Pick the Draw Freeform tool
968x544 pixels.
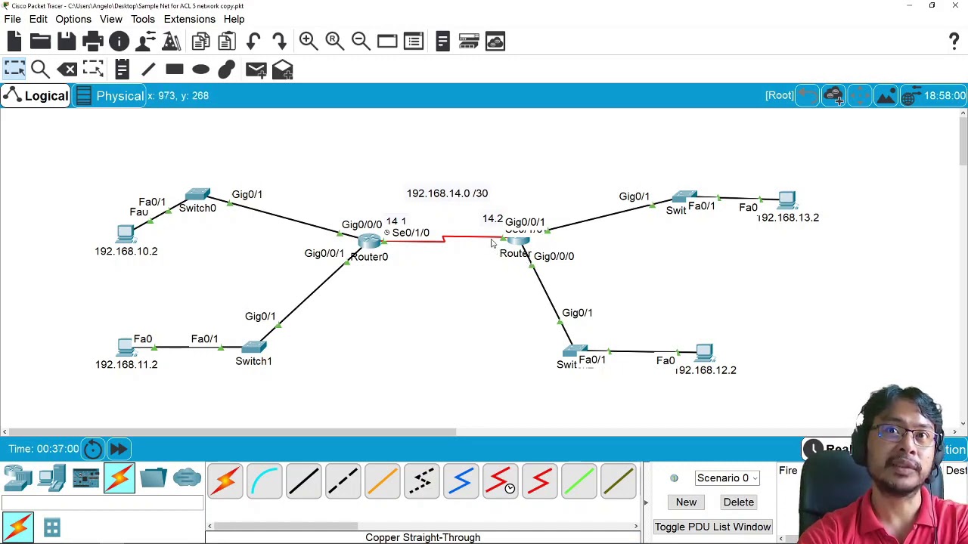click(226, 70)
